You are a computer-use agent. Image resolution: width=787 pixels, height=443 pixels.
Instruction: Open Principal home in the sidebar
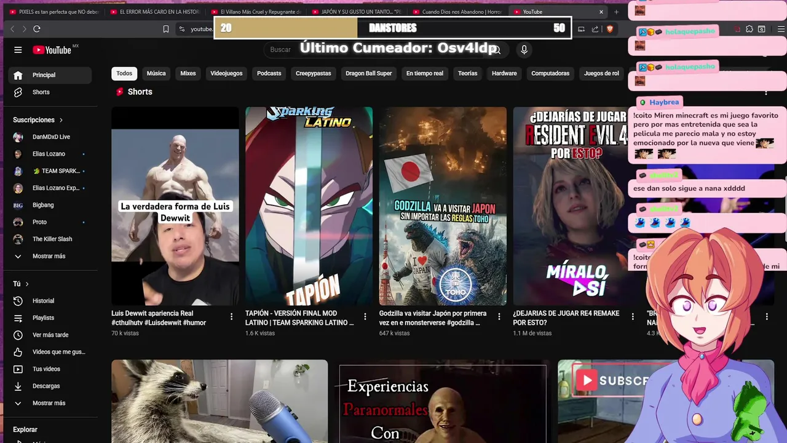click(50, 75)
